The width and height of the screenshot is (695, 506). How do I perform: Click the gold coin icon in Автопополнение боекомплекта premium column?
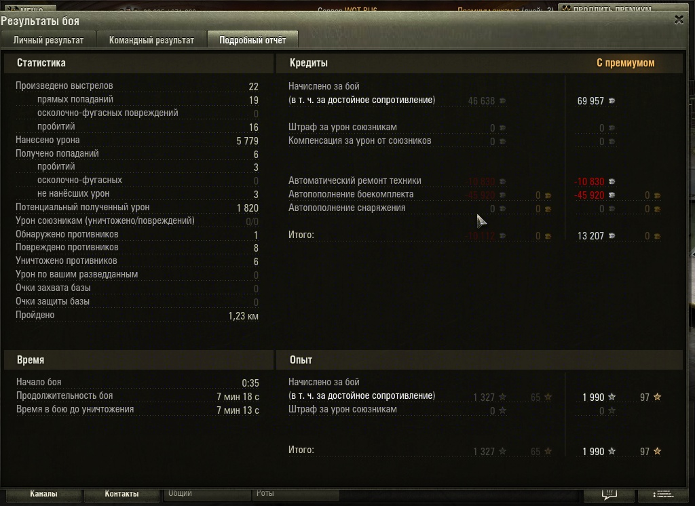[x=657, y=195]
